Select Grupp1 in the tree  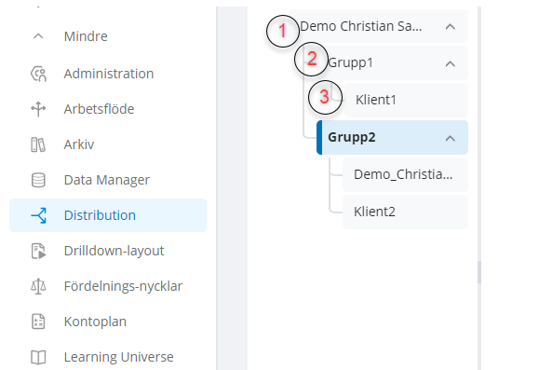coord(392,63)
